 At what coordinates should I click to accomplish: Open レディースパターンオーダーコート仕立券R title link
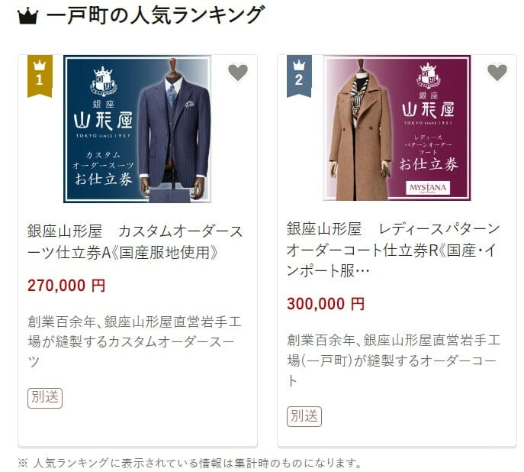393,250
